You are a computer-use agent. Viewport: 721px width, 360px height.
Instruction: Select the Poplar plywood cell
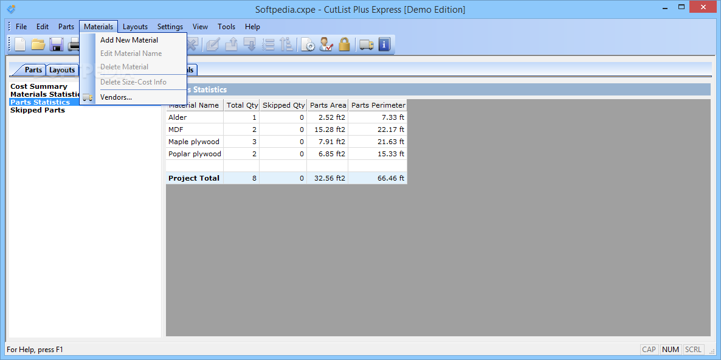195,154
